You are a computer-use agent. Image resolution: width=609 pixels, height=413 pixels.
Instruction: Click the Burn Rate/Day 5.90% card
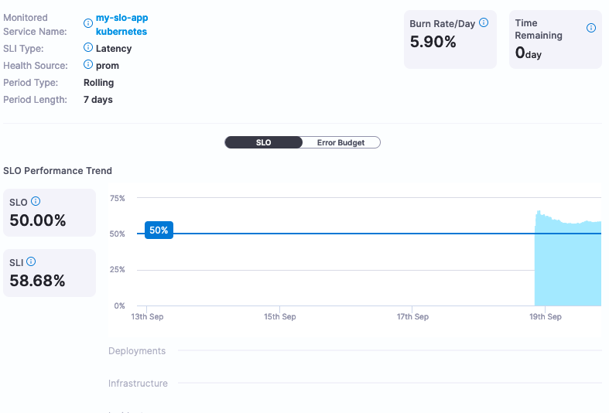(450, 39)
